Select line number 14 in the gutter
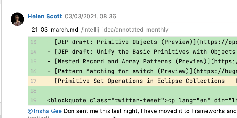This screenshot has width=237, height=118. (33, 52)
